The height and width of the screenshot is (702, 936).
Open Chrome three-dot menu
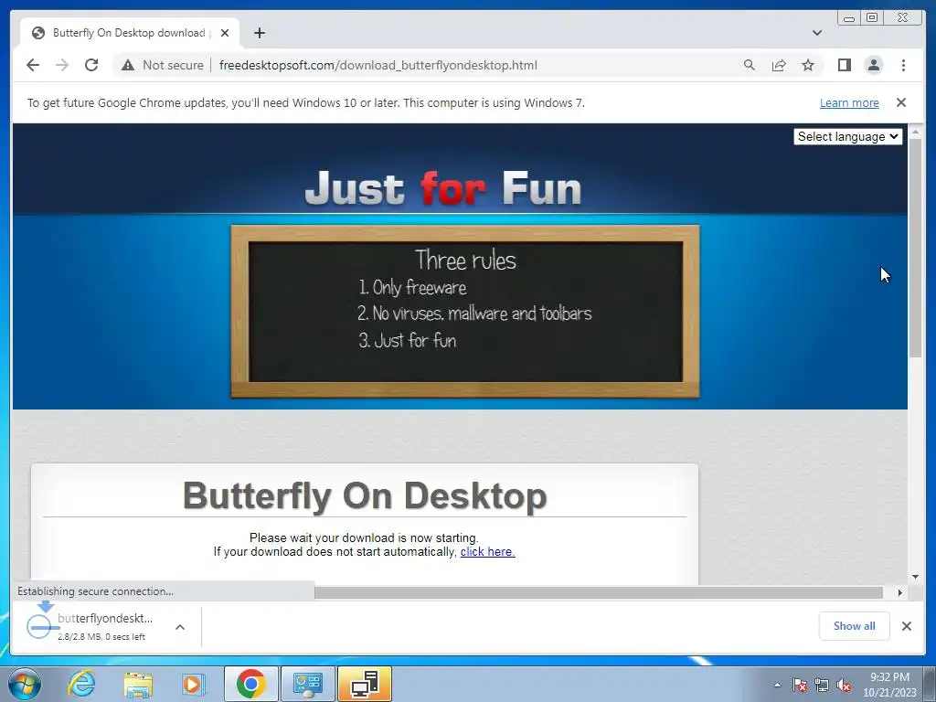903,65
